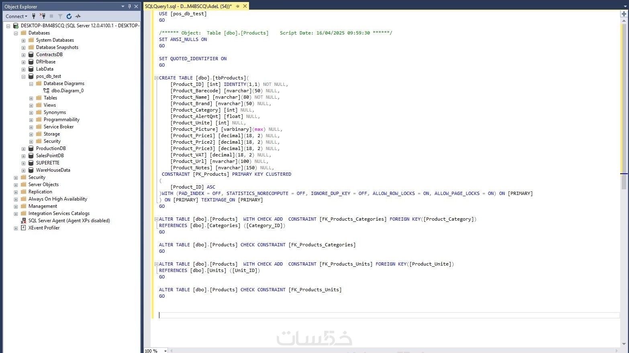Viewport: 629px width, 353px height.
Task: Click the editor scrollbar down arrow
Action: tap(624, 344)
